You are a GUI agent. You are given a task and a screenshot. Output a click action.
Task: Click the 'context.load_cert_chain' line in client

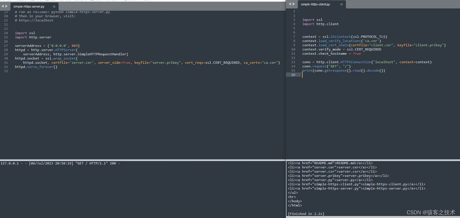[374, 45]
